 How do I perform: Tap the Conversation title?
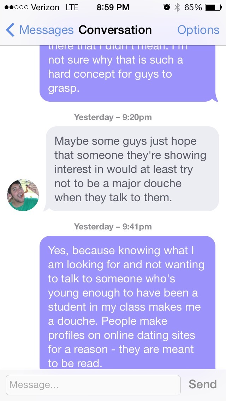click(x=115, y=30)
